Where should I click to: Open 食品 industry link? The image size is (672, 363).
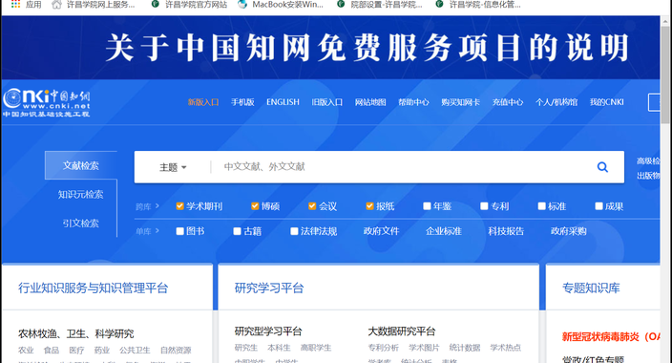point(52,351)
